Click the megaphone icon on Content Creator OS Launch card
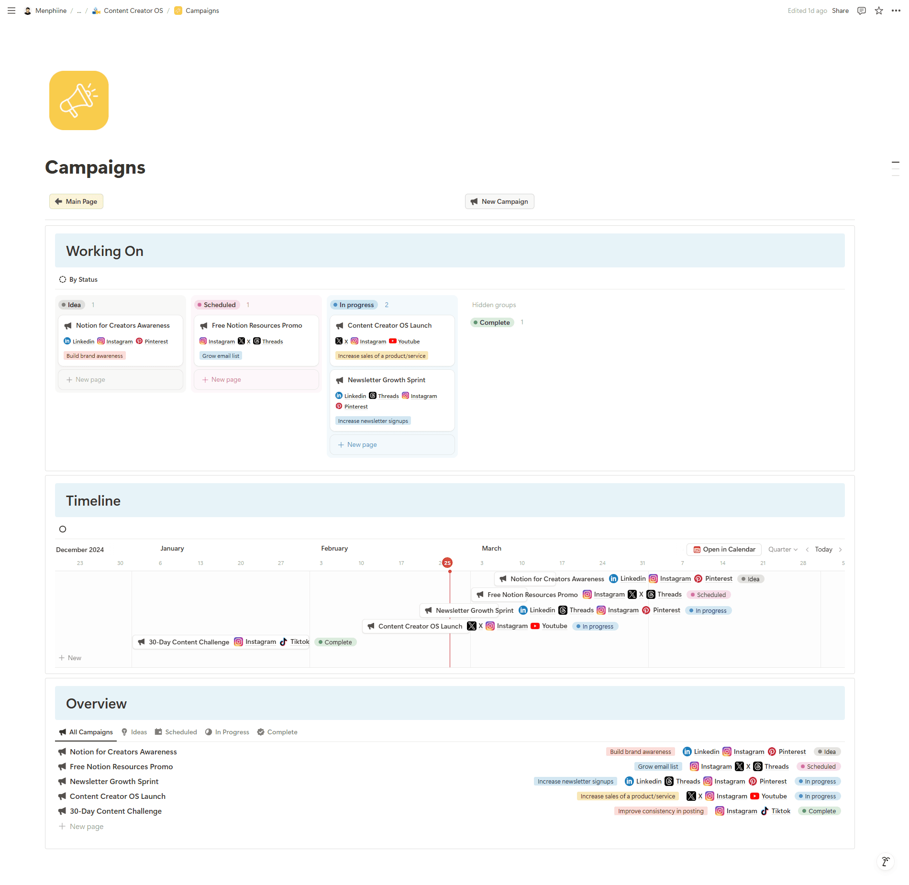 point(340,326)
